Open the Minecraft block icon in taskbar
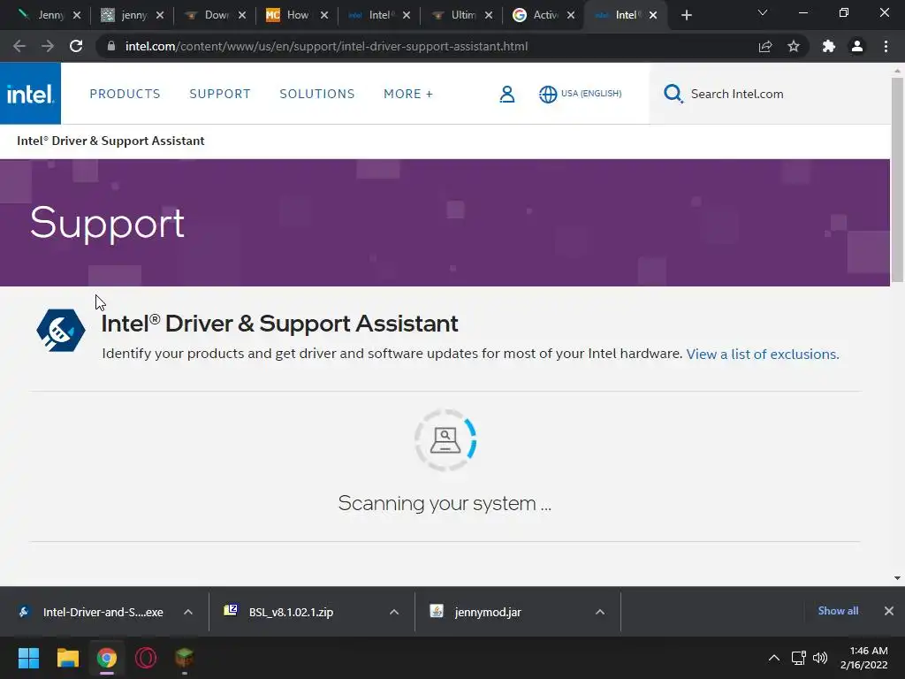 [184, 657]
